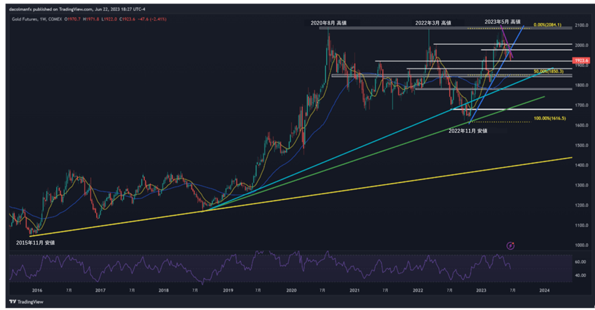This screenshot has width=595, height=310.
Task: Click the 1100.0 price axis value
Action: point(582,226)
